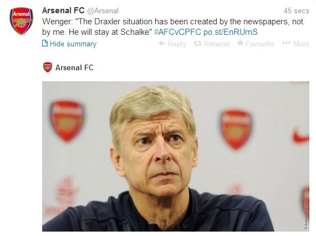
Task: Collapse the tweet via Hide summary
Action: (x=73, y=44)
